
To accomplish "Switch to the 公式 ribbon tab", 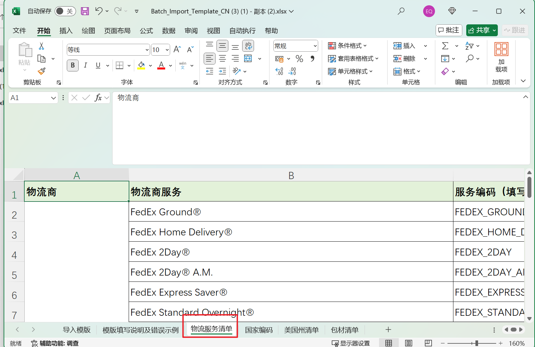I will point(146,31).
